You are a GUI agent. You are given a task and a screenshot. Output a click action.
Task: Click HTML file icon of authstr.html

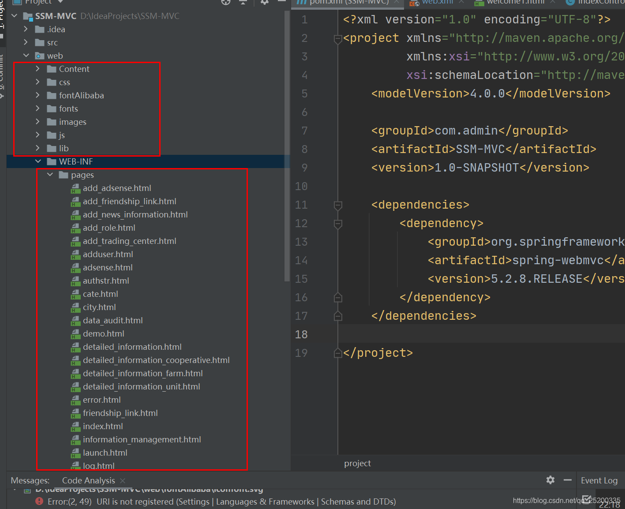coord(75,281)
